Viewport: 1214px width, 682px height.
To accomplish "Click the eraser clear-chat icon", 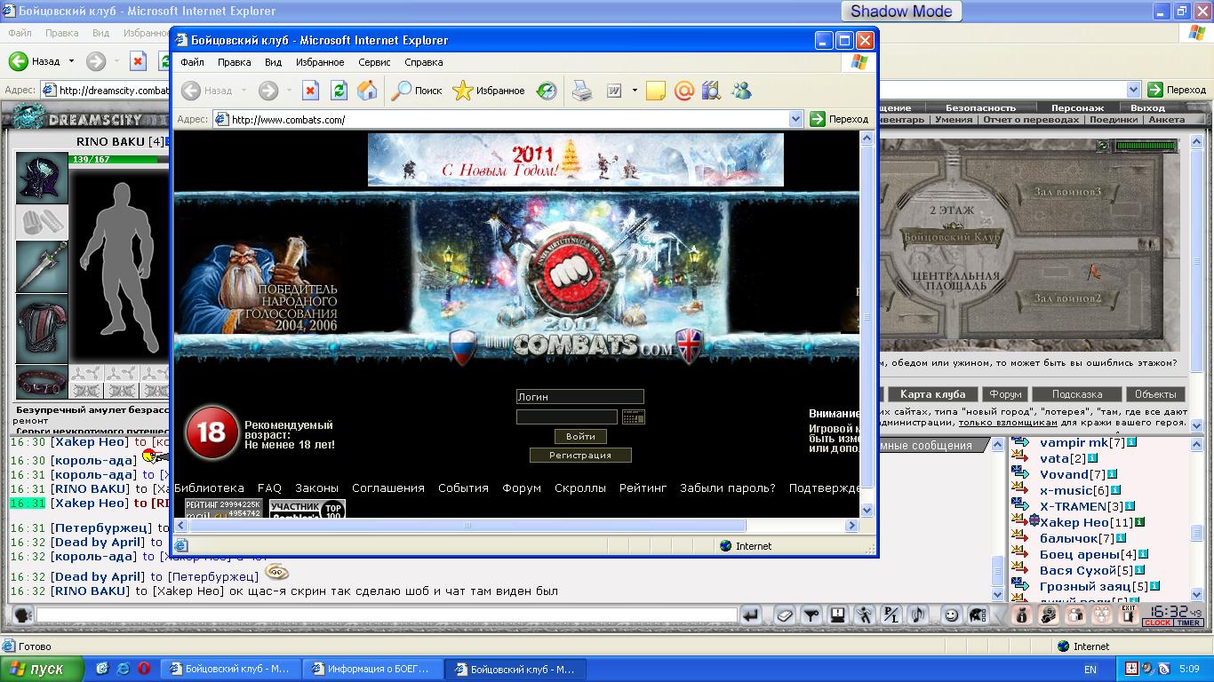I will click(784, 615).
